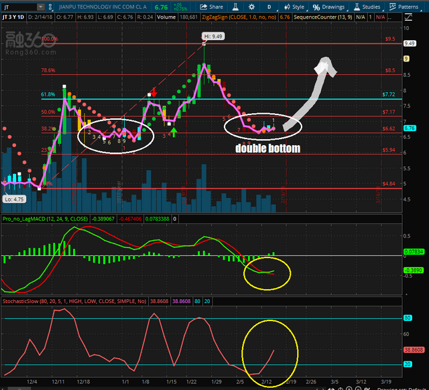The height and width of the screenshot is (390, 429).
Task: Click the cyan 20 oversold value in header
Action: click(207, 301)
